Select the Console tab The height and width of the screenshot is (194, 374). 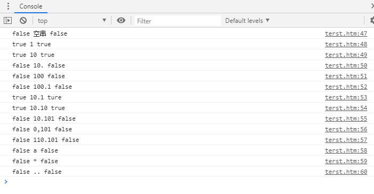(31, 6)
